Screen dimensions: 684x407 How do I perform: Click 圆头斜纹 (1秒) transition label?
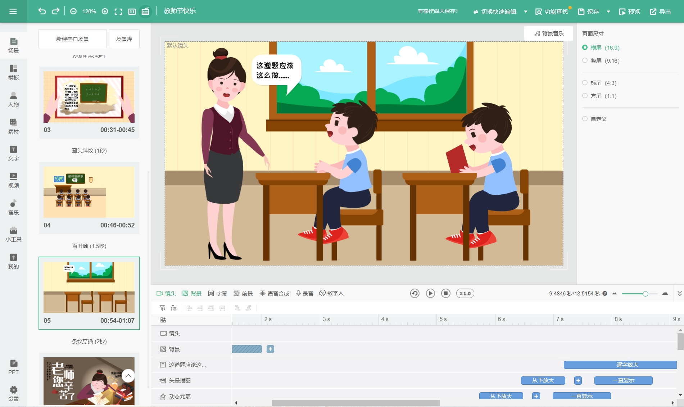pyautogui.click(x=89, y=150)
